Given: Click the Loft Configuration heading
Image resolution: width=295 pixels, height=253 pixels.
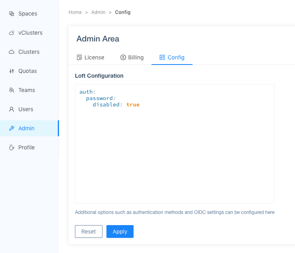Looking at the screenshot, I should pyautogui.click(x=99, y=76).
